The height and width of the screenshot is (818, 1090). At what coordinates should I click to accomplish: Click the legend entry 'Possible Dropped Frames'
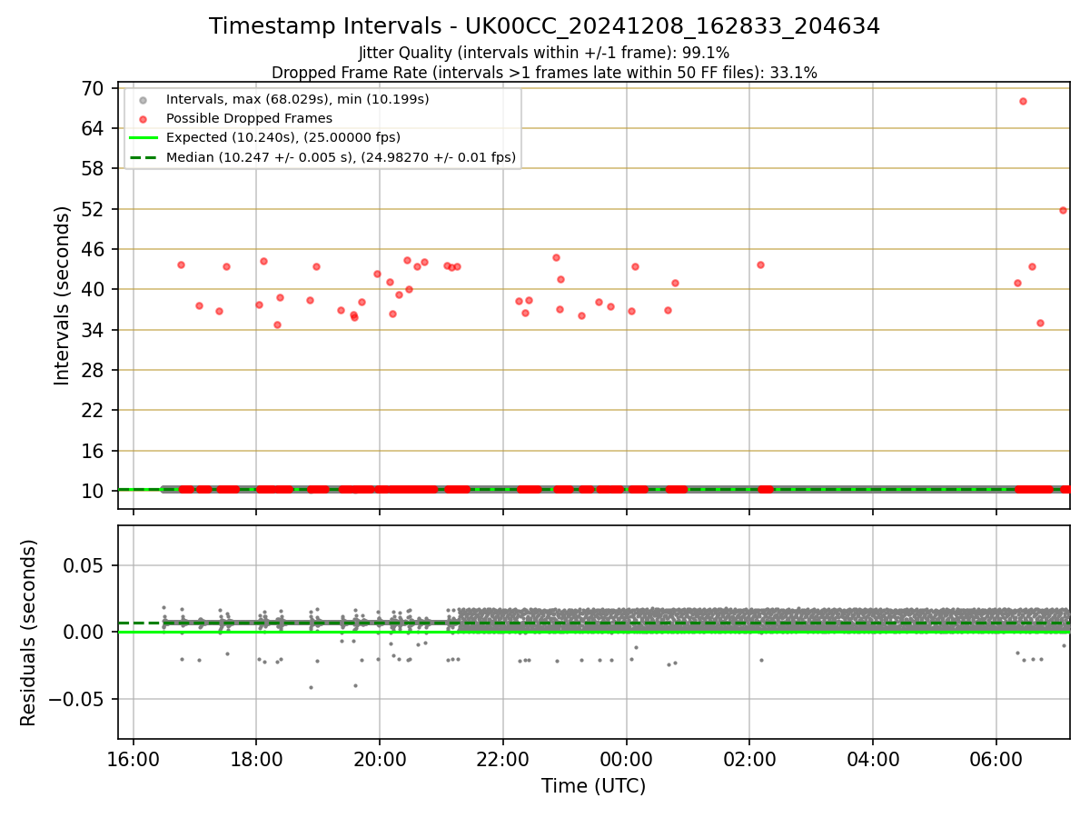(249, 118)
